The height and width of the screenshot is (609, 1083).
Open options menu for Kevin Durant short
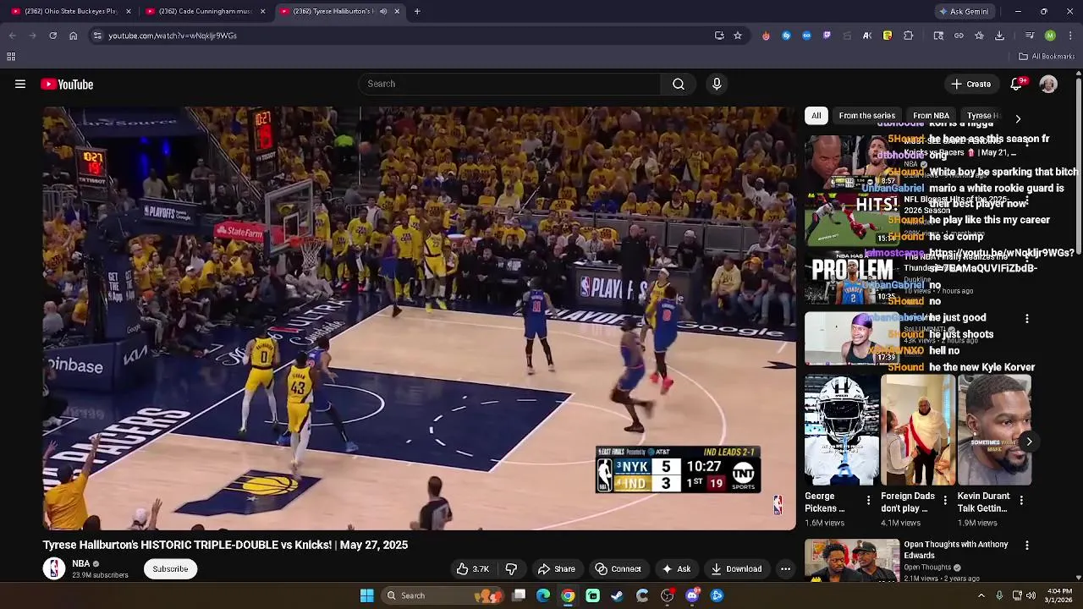pyautogui.click(x=1021, y=501)
